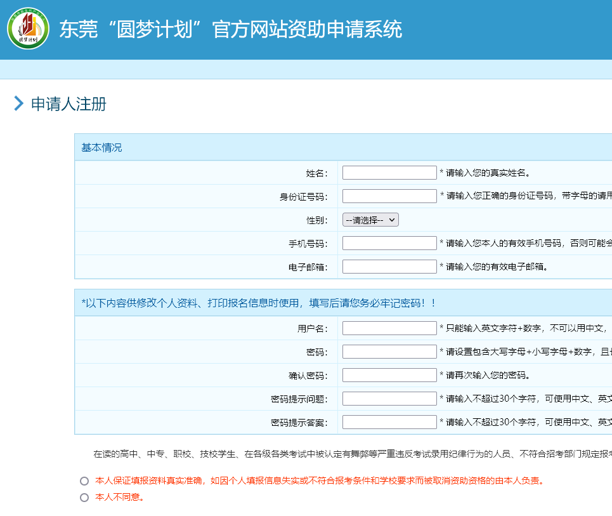The height and width of the screenshot is (516, 612).
Task: Click the 电子邮箱 label
Action: (x=308, y=267)
